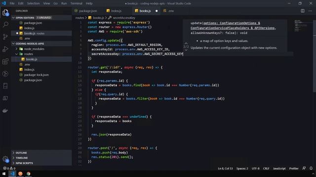The width and height of the screenshot is (316, 177).
Task: Switch to the package.json editor tab
Action: click(x=86, y=11)
